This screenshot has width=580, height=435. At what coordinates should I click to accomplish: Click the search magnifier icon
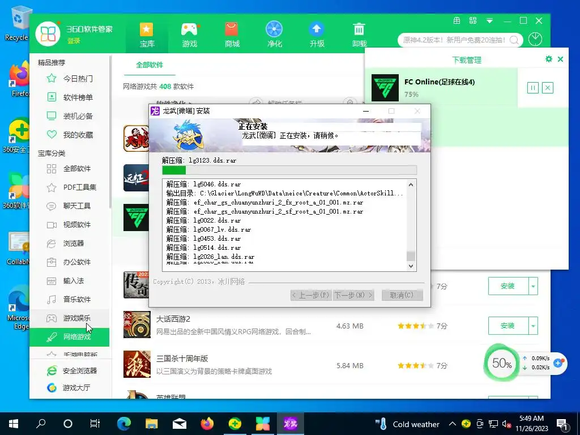pyautogui.click(x=514, y=40)
